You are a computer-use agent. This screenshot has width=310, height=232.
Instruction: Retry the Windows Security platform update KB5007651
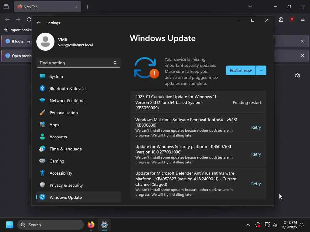tap(256, 154)
